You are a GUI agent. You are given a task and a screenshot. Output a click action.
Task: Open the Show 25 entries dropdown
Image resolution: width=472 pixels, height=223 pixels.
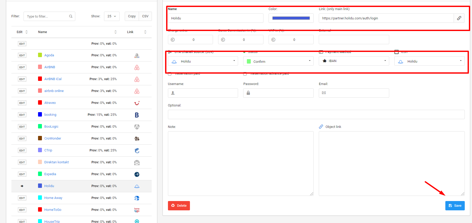pos(112,16)
